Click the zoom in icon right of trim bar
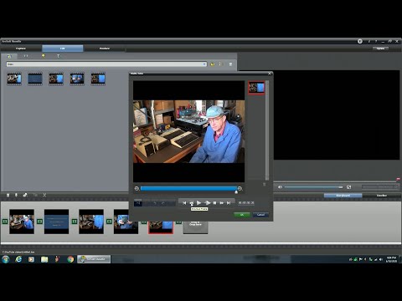Screen dimensions: 402x301 tap(240, 189)
